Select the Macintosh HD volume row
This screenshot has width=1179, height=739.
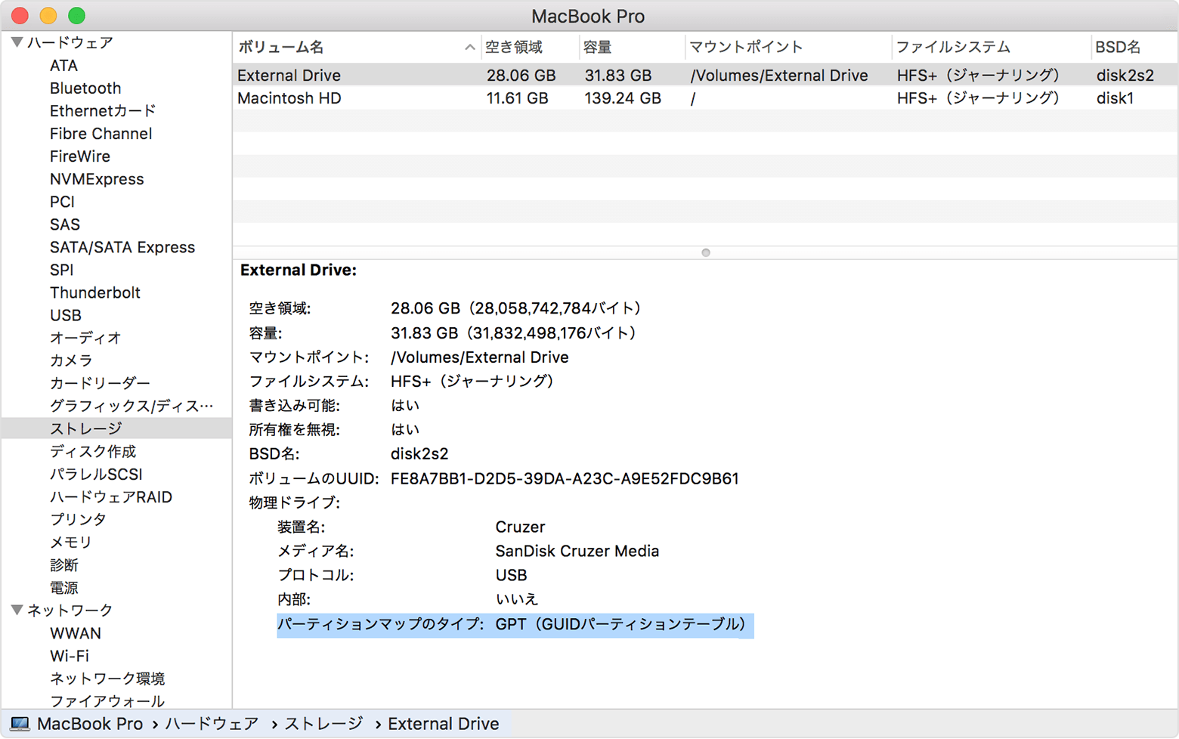(289, 98)
